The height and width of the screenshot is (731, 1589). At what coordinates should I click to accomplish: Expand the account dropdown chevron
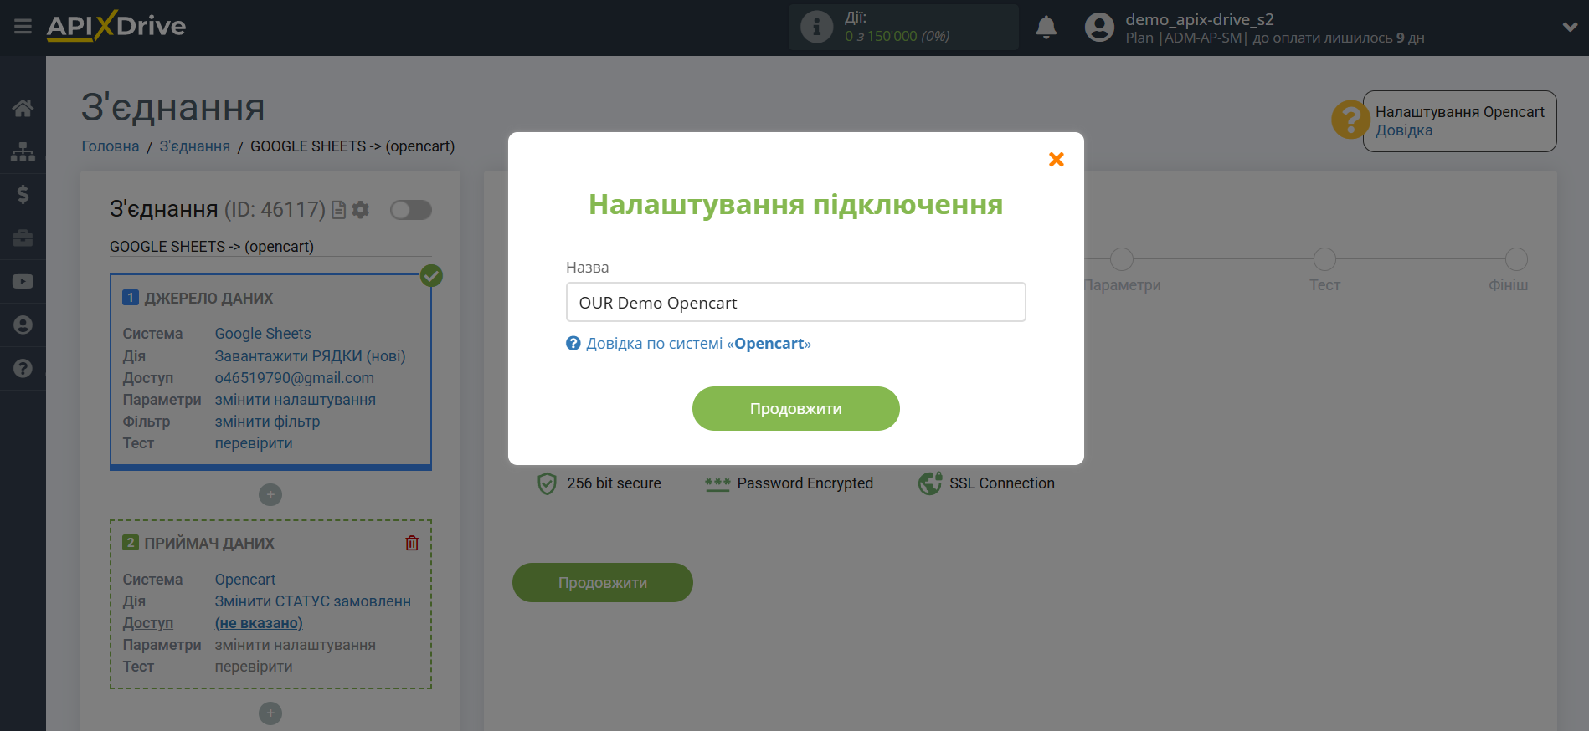click(1570, 27)
